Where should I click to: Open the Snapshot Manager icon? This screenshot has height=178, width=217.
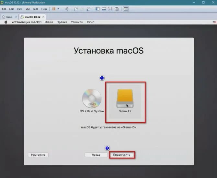(x=88, y=9)
